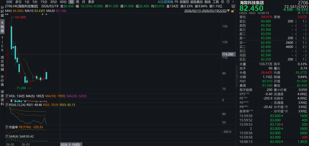309x146 pixels.
Task: Click the date range 2026/02/13-2026/03/19 link
Action: (x=205, y=11)
